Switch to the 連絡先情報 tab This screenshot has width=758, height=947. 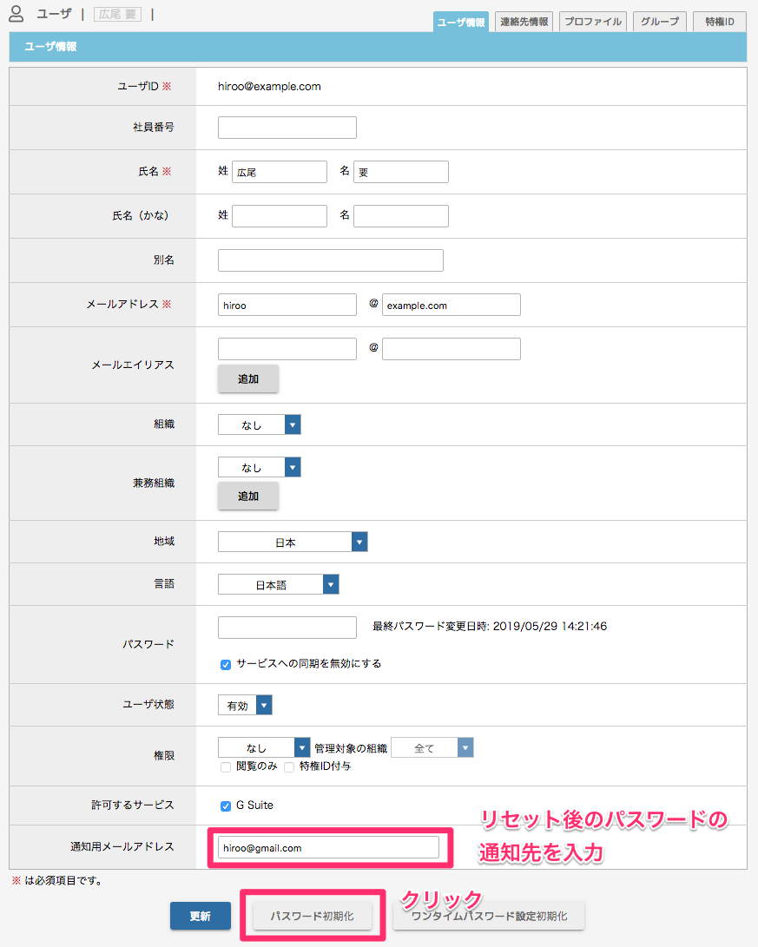[x=524, y=22]
